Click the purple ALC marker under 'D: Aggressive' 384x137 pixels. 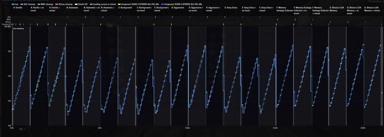(172, 17)
